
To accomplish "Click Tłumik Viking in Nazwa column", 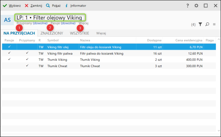I will [90, 60].
